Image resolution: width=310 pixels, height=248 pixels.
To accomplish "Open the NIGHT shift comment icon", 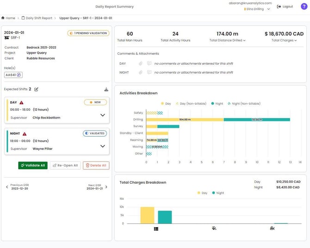I will (149, 72).
